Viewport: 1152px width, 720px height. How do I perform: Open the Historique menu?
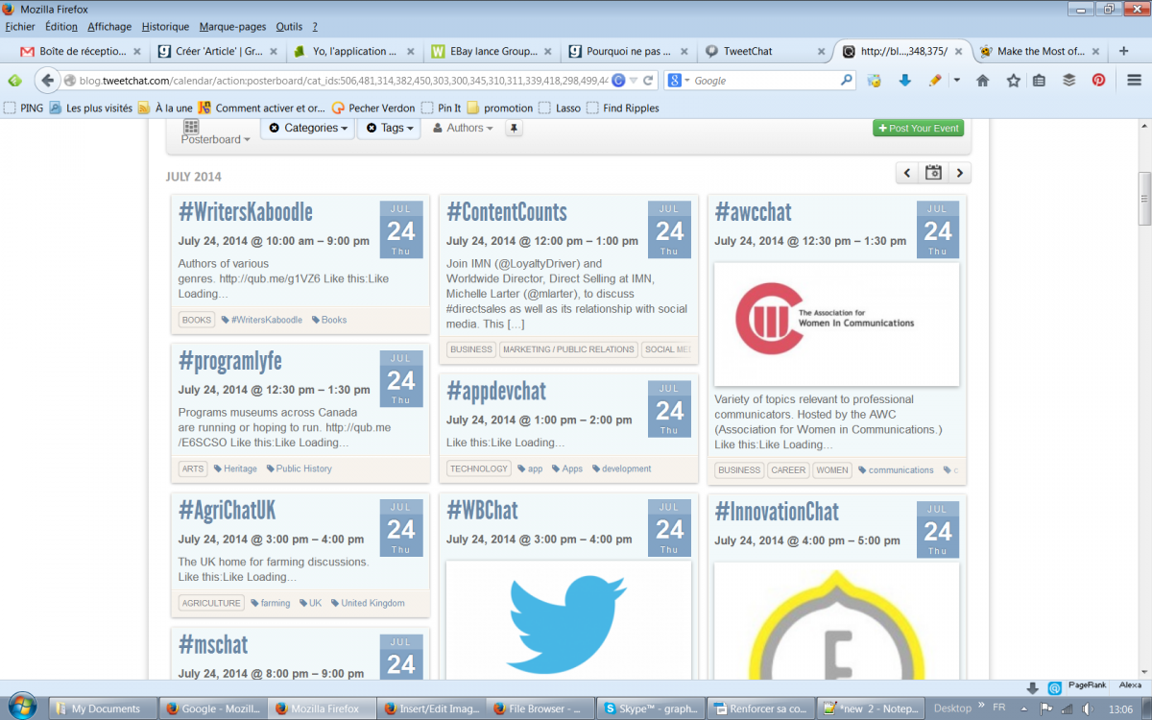pyautogui.click(x=165, y=27)
